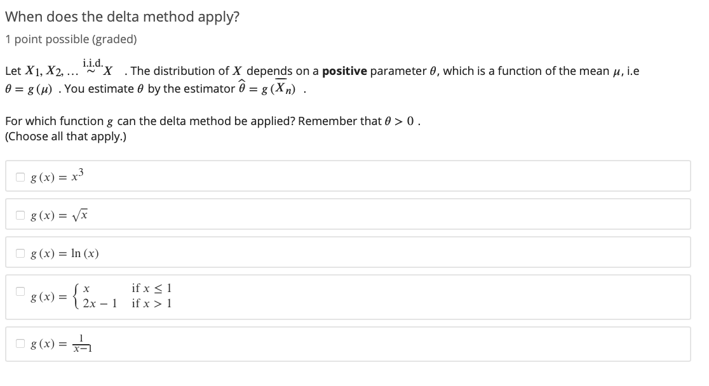Tick the checkbox for g(x) = √x
Screen dimensions: 709x386
(20, 215)
